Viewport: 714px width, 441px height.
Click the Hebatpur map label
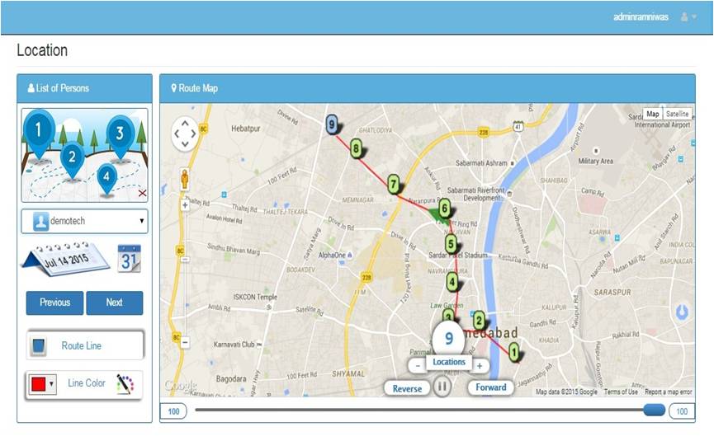[x=245, y=129]
